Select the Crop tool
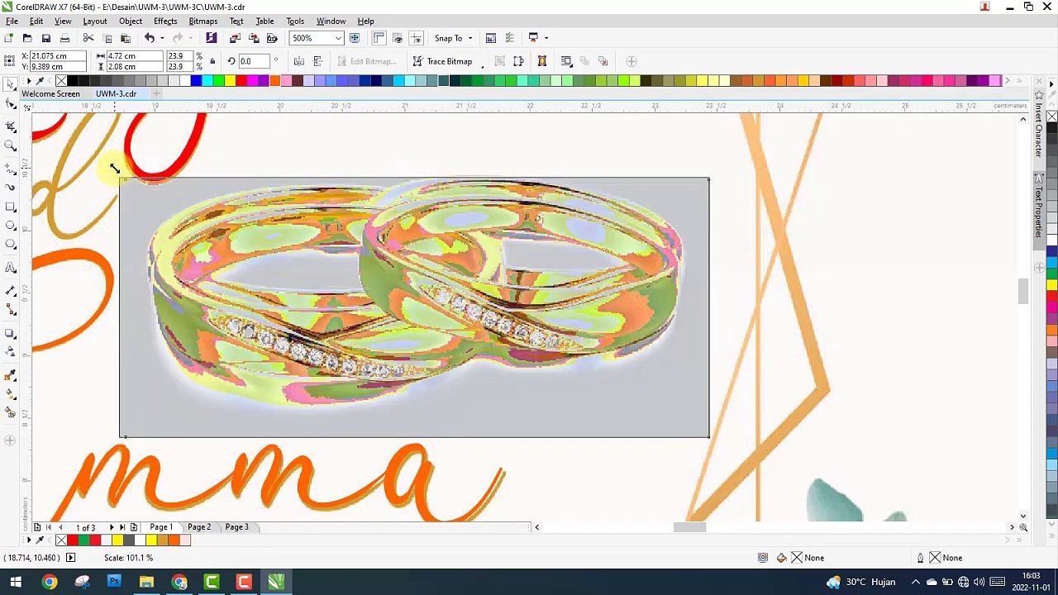 click(11, 126)
